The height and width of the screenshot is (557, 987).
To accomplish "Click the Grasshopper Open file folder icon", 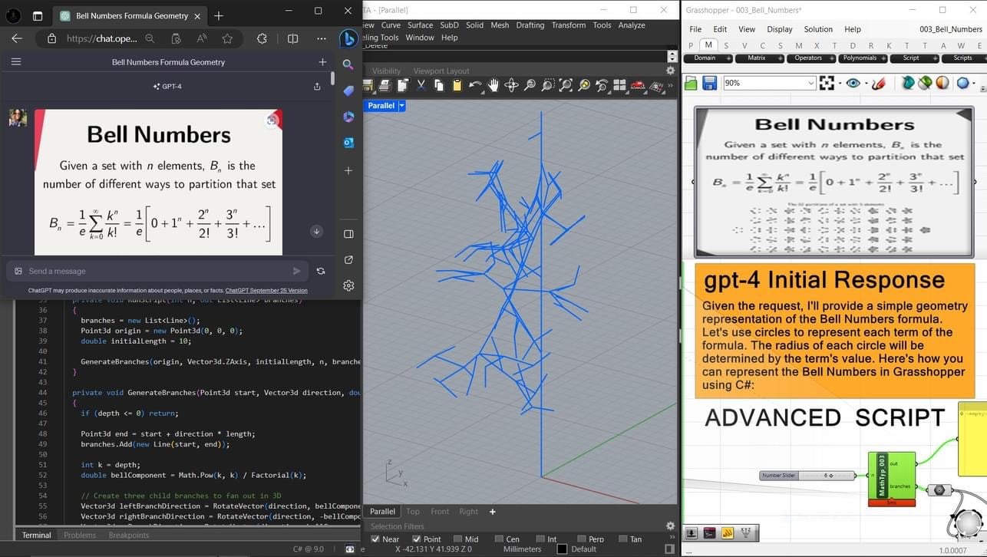I will click(x=691, y=83).
